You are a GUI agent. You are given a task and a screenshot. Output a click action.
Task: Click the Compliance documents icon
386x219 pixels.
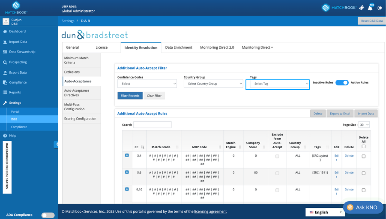coord(5,82)
